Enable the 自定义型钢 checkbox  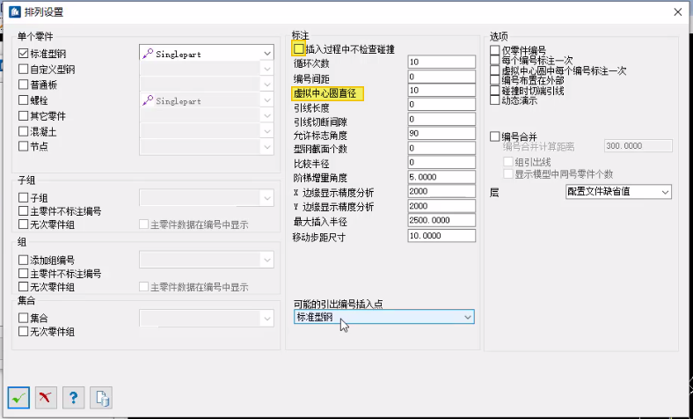pyautogui.click(x=24, y=69)
